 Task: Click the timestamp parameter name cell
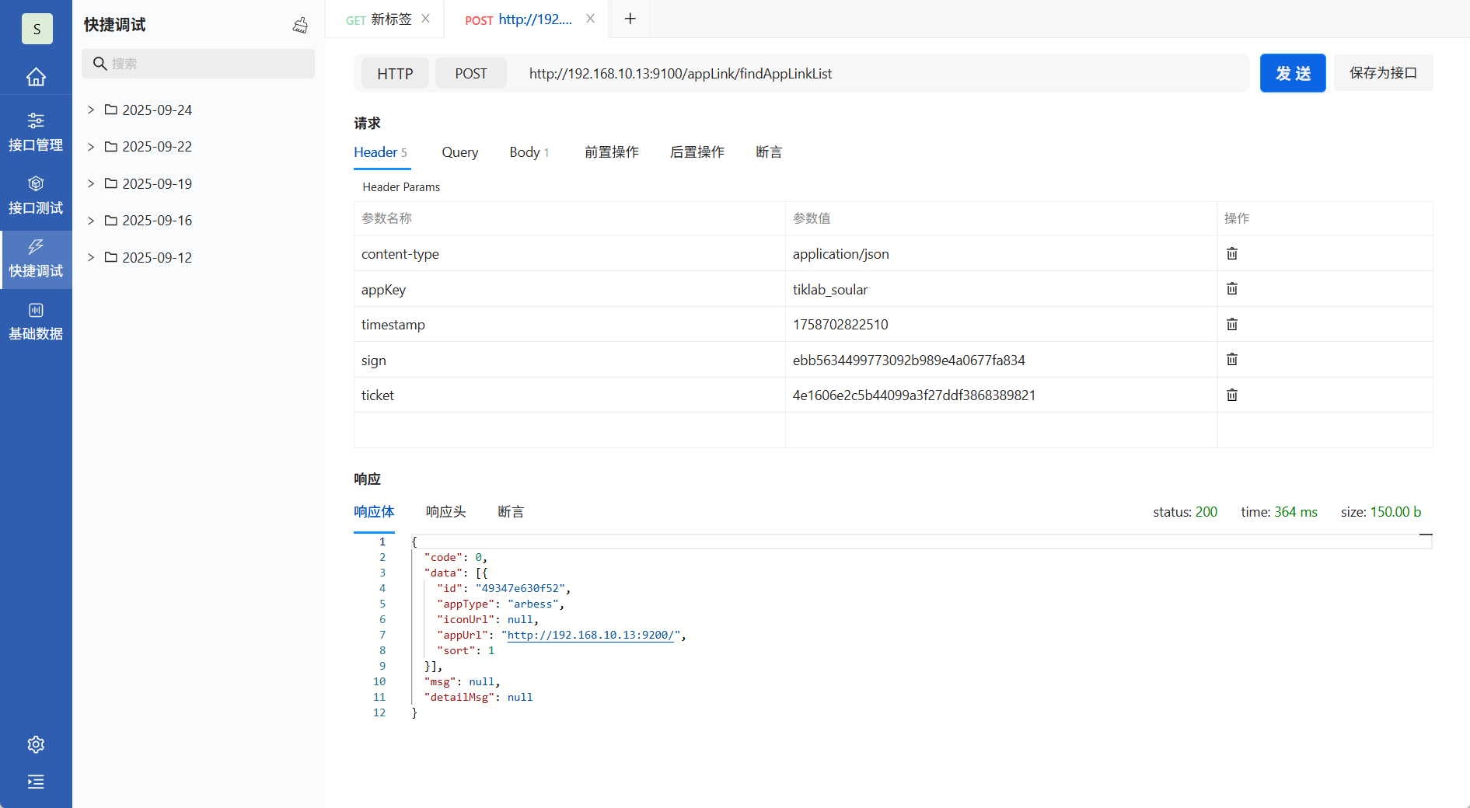570,325
